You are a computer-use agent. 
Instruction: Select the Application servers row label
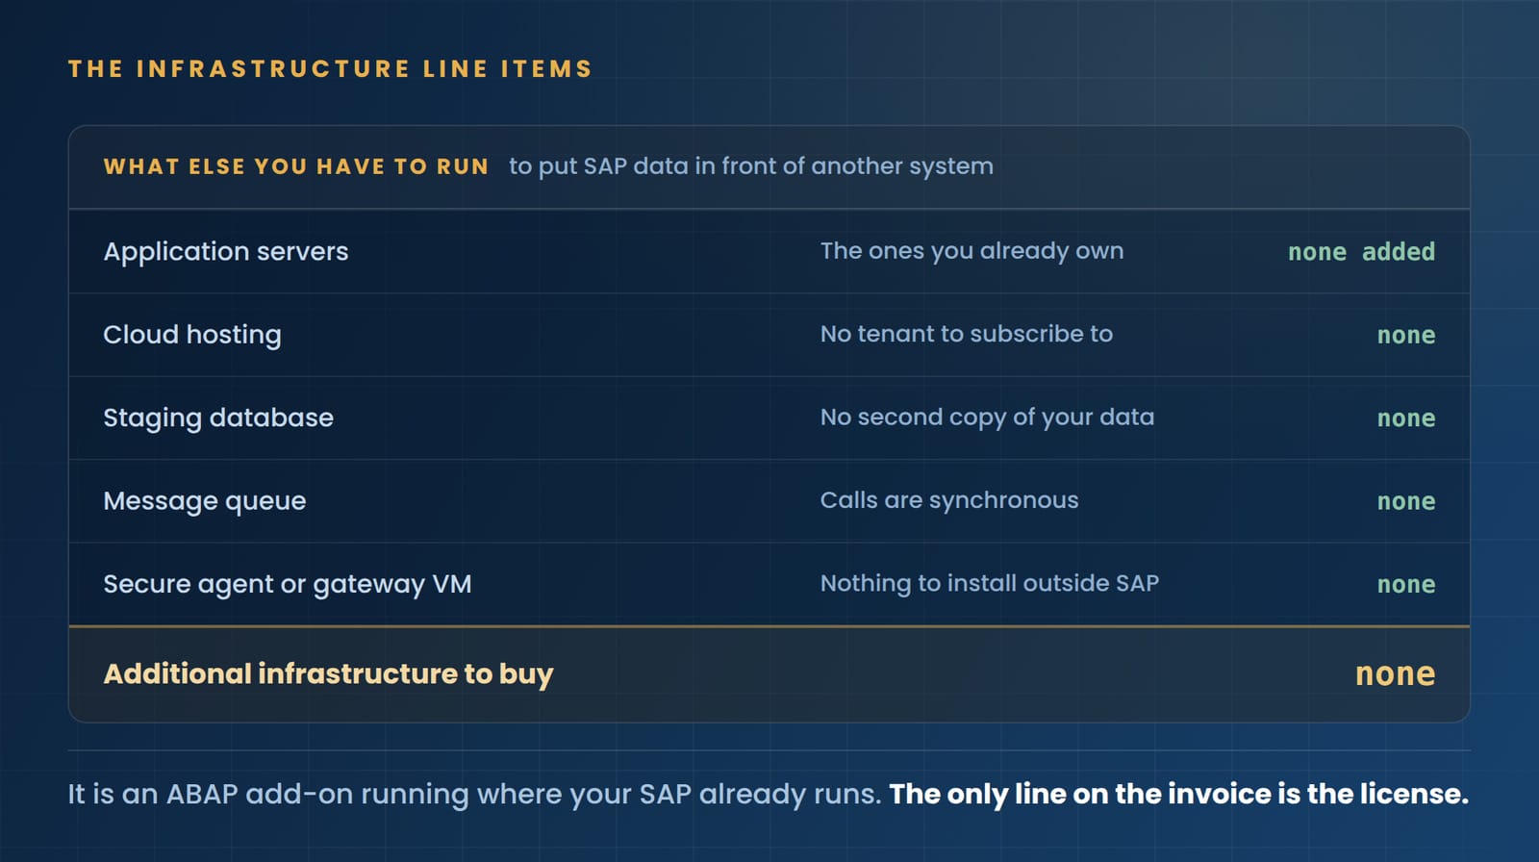pyautogui.click(x=226, y=251)
